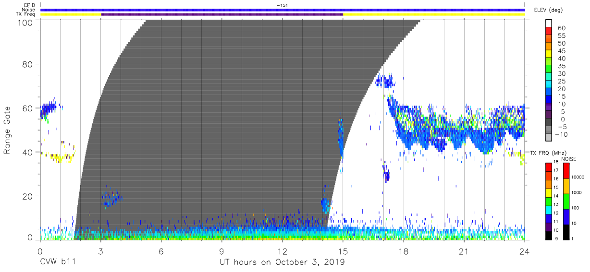Select the yellow TX Freq segment after 15 UT
Image resolution: width=590 pixels, height=272 pixels.
[434, 14]
